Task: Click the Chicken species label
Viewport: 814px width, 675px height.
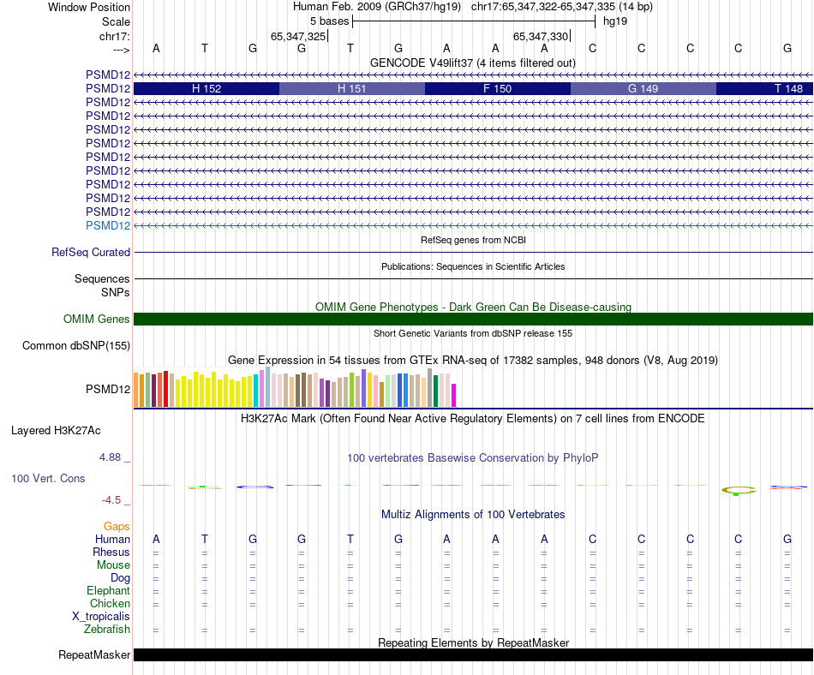Action: pyautogui.click(x=110, y=603)
